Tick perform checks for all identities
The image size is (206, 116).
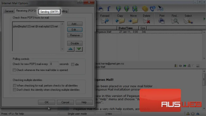point(15,86)
